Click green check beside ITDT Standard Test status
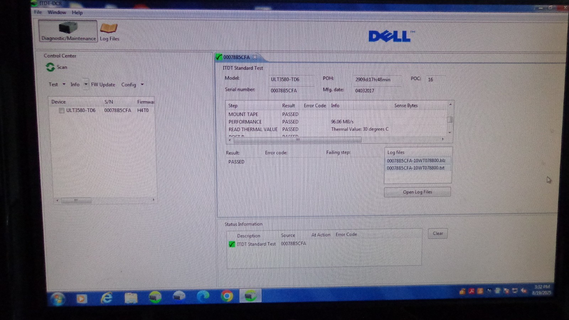Viewport: 569px width, 320px height. pos(232,244)
